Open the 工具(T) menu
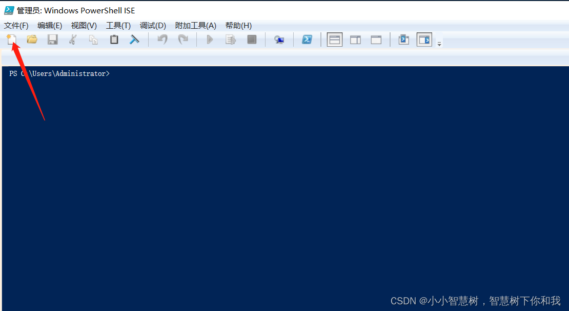Screen dimensions: 569x311 tap(118, 26)
